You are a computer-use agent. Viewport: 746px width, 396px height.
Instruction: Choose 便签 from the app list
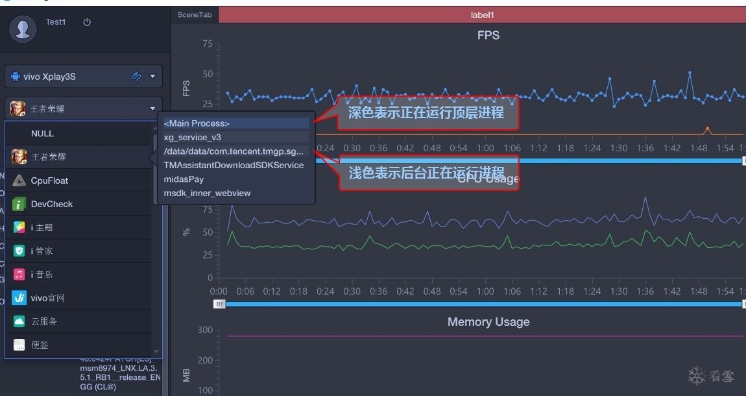[x=78, y=345]
